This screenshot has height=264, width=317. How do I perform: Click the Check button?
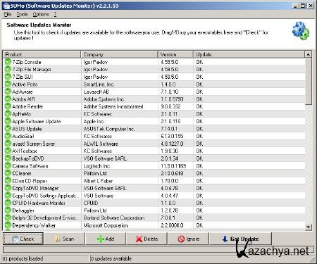click(23, 239)
